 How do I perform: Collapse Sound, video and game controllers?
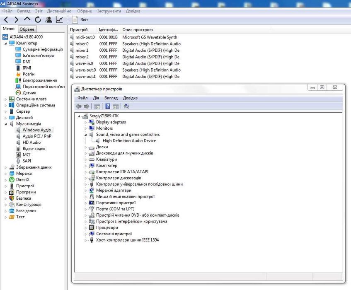[85, 135]
